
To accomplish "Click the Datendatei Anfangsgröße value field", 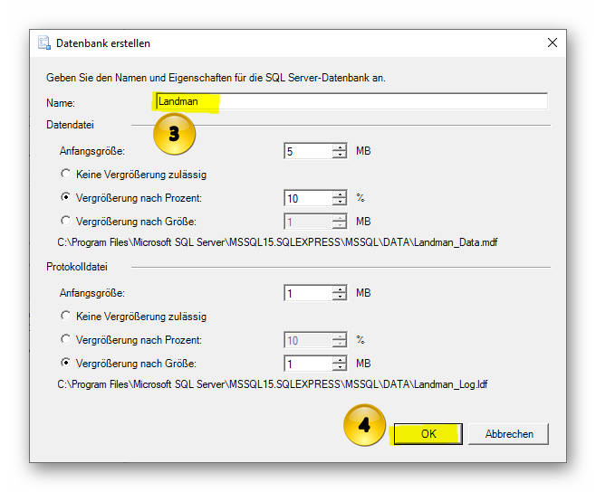I will coord(307,151).
